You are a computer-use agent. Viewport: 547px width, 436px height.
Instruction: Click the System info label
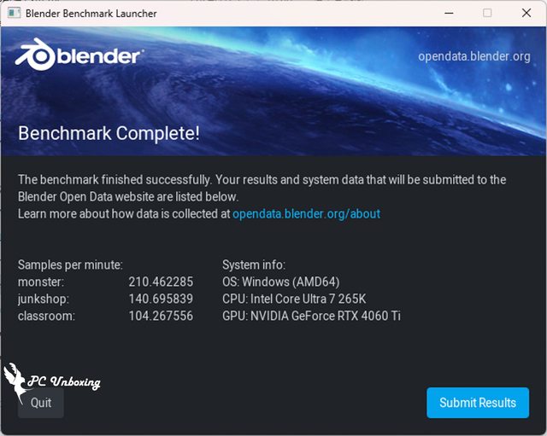(254, 265)
